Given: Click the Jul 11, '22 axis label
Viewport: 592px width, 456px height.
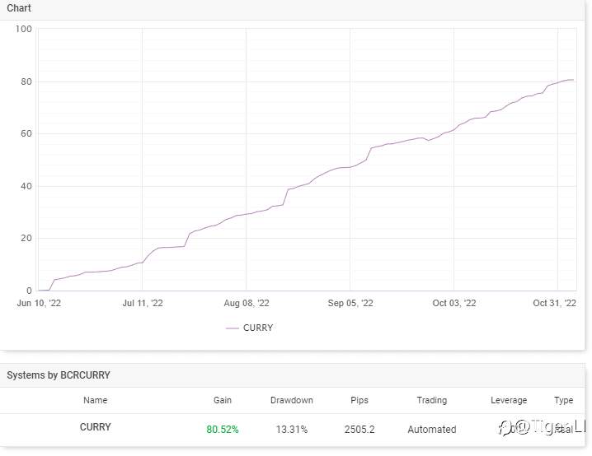Looking at the screenshot, I should [143, 303].
